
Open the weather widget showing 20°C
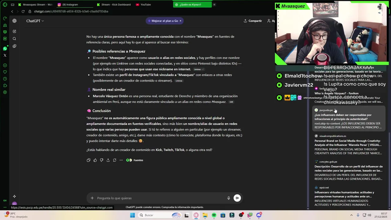[x=15, y=215]
